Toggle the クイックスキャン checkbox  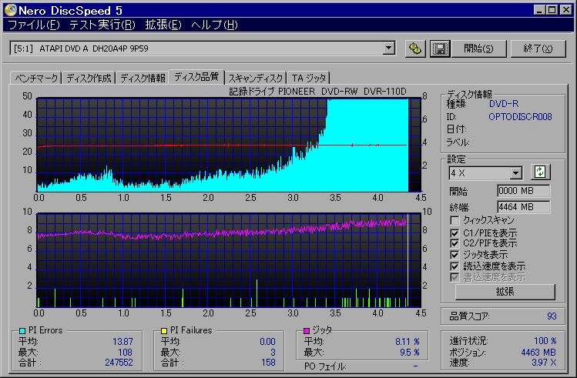[x=455, y=220]
